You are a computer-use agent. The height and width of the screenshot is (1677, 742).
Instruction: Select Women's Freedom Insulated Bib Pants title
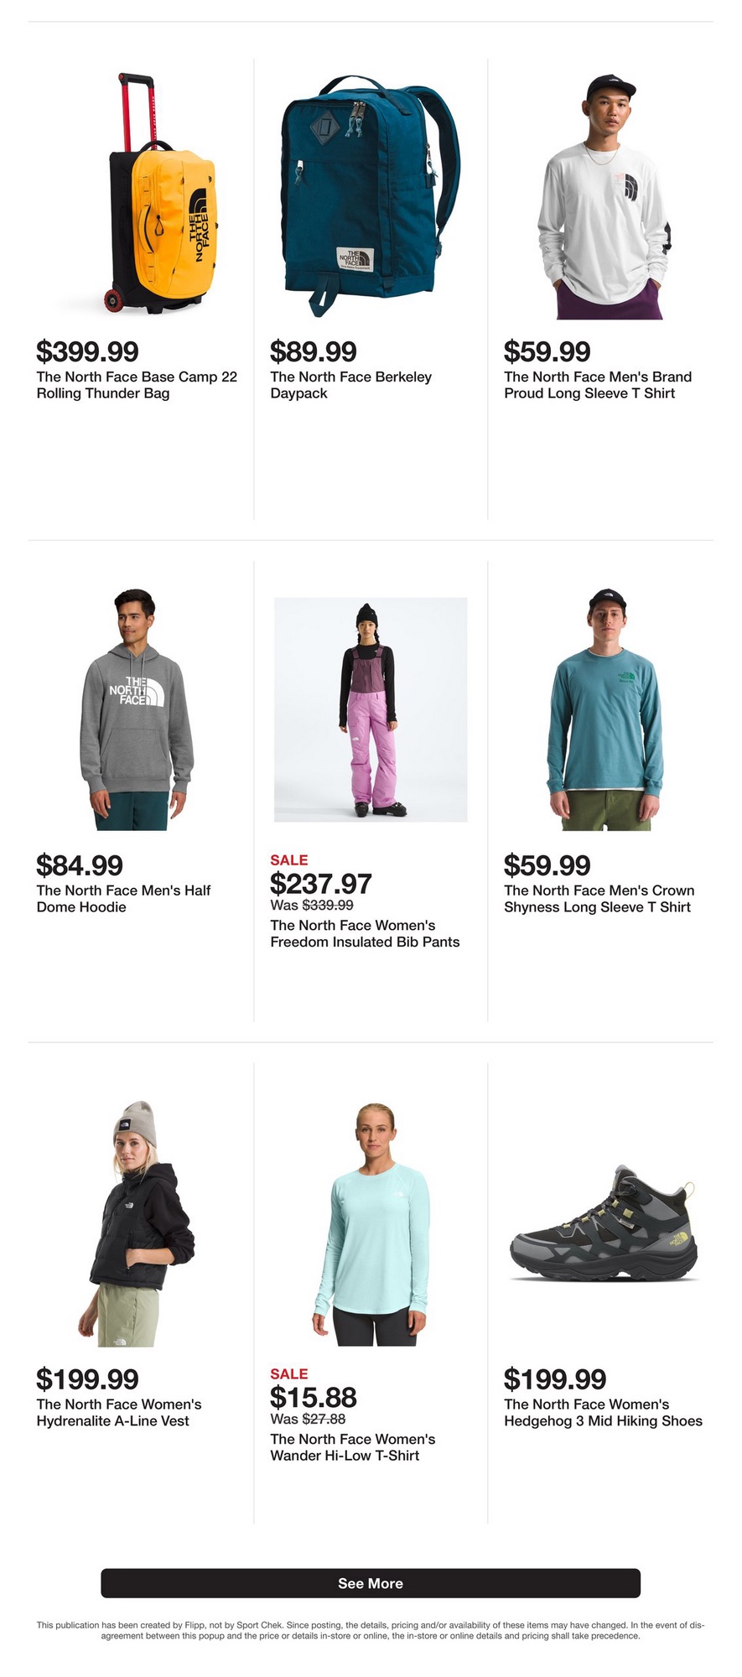(x=365, y=934)
